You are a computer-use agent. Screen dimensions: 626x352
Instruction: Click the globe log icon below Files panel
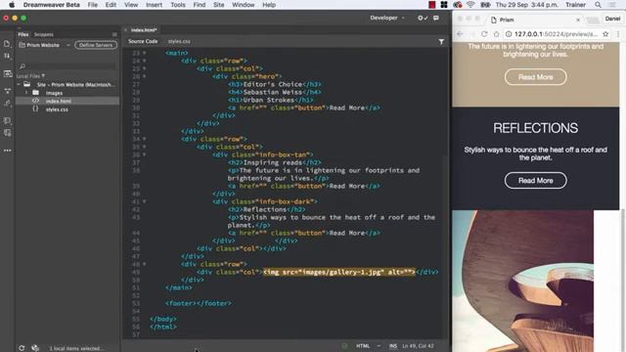point(35,348)
